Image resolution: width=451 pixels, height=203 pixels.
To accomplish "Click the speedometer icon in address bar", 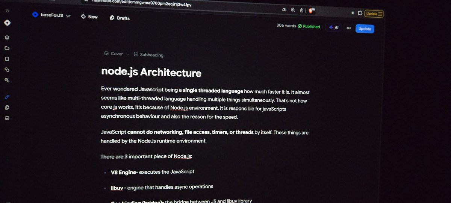I will click(x=284, y=10).
